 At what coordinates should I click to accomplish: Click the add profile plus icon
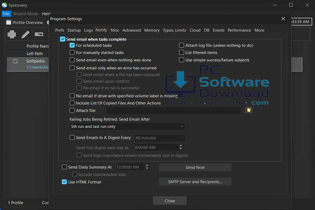(x=12, y=34)
